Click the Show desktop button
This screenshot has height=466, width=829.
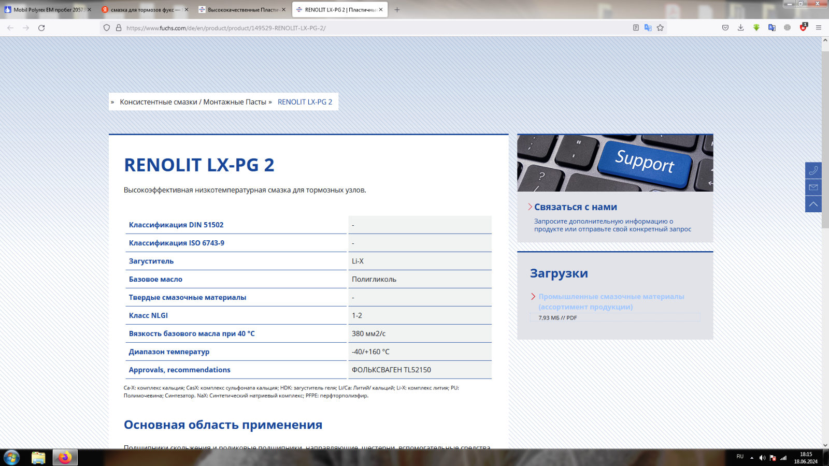pos(826,458)
